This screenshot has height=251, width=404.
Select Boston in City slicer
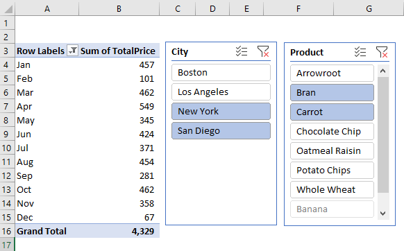[221, 73]
